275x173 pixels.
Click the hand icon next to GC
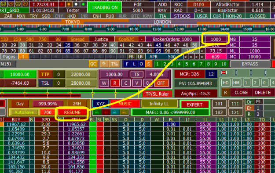tap(104, 64)
